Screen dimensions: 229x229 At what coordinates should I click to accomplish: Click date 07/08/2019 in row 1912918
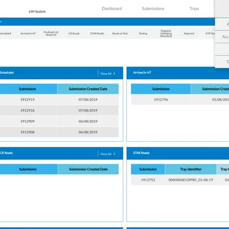pyautogui.click(x=88, y=110)
